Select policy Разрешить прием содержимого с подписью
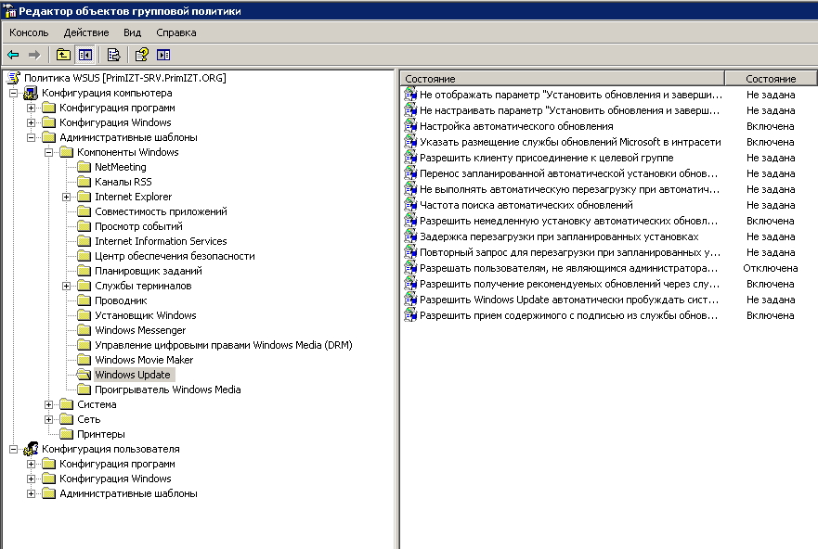The height and width of the screenshot is (549, 818). point(568,315)
